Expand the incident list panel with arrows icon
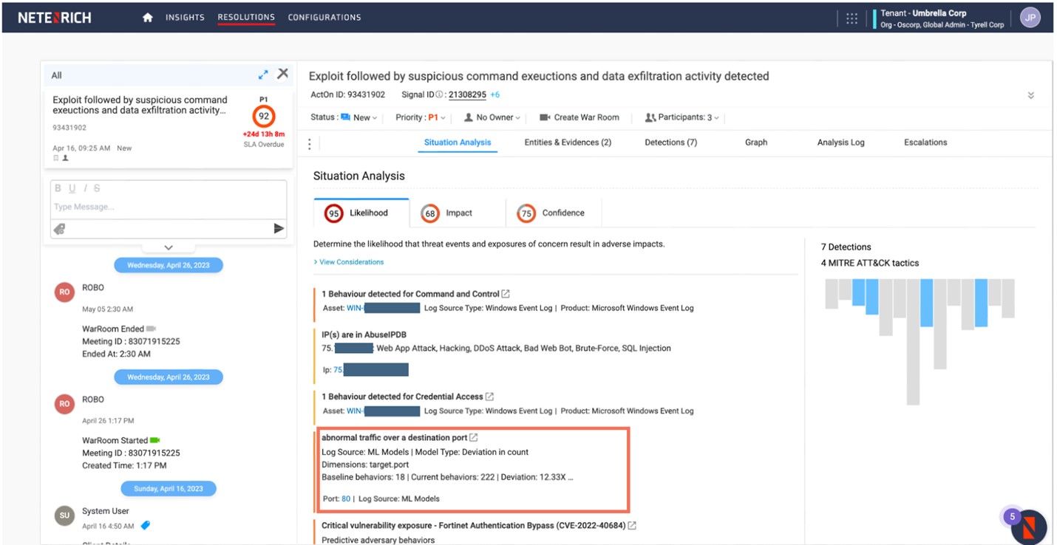This screenshot has width=1057, height=545. (263, 75)
